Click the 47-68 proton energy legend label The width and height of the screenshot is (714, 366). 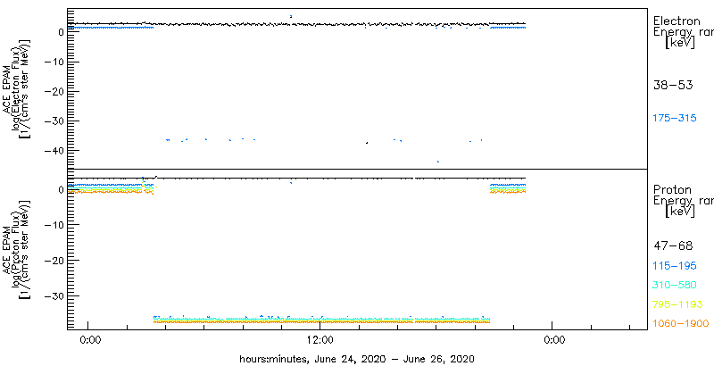click(x=673, y=246)
